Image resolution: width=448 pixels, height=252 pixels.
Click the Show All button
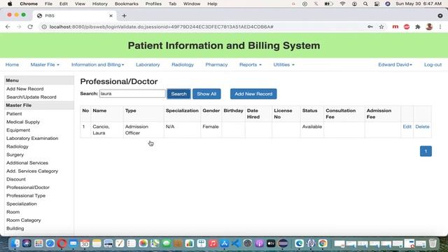[206, 94]
